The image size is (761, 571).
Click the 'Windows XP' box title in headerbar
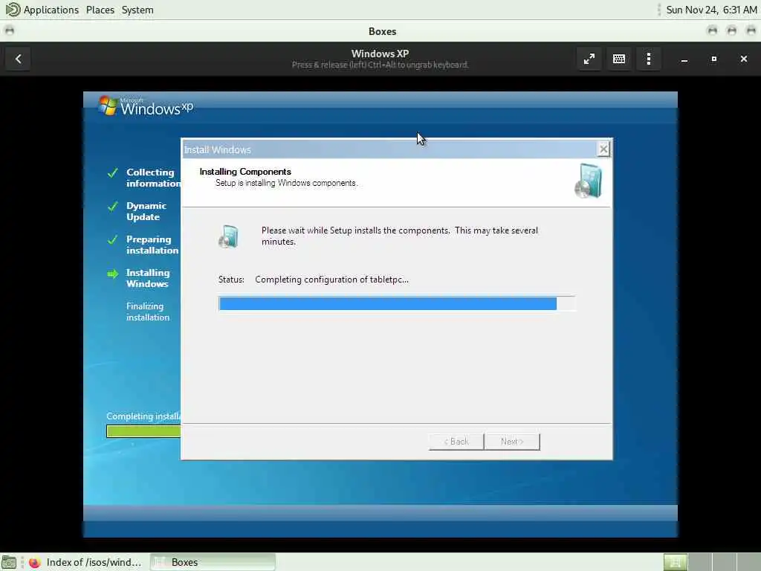pyautogui.click(x=380, y=54)
